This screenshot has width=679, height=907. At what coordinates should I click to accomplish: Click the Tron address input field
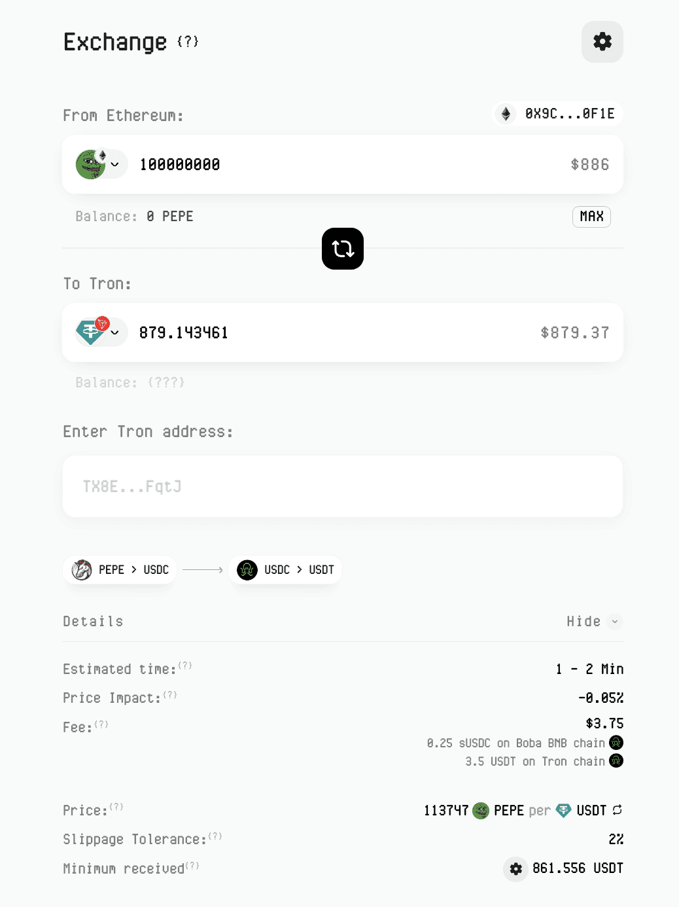pos(342,486)
